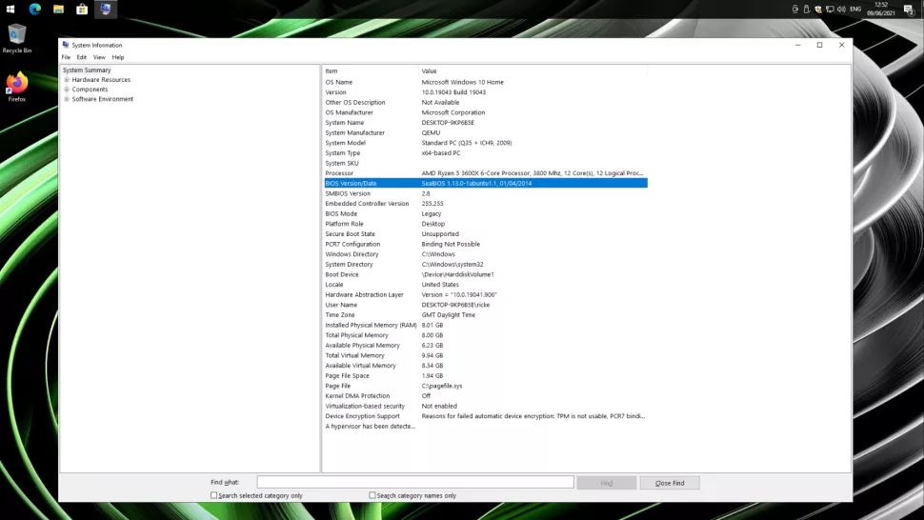Enable Search selected category only checkbox
Viewport: 924px width, 520px height.
pos(214,495)
